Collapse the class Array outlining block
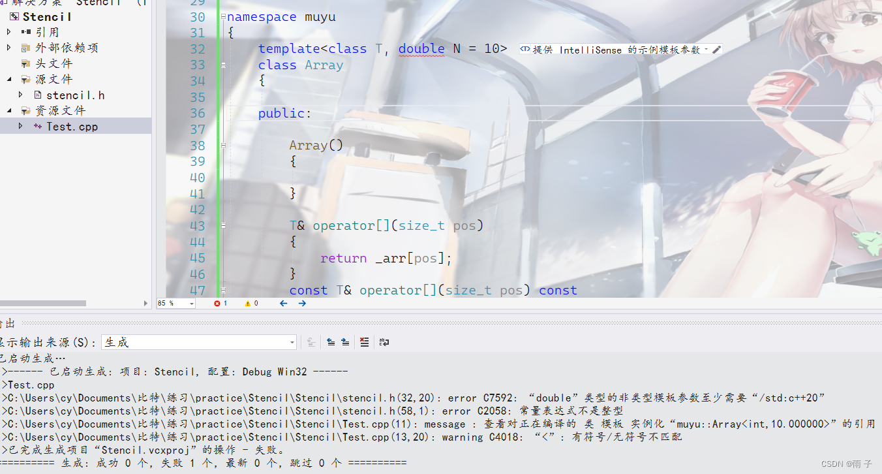Screen dimensions: 882x474 223,65
